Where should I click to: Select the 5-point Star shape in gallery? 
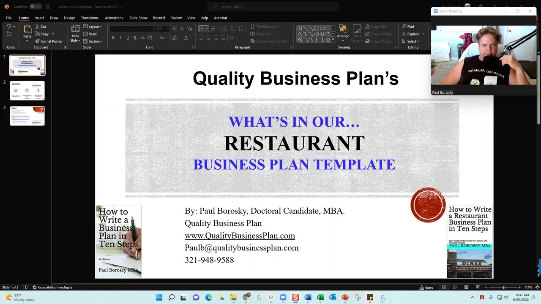pyautogui.click(x=328, y=40)
